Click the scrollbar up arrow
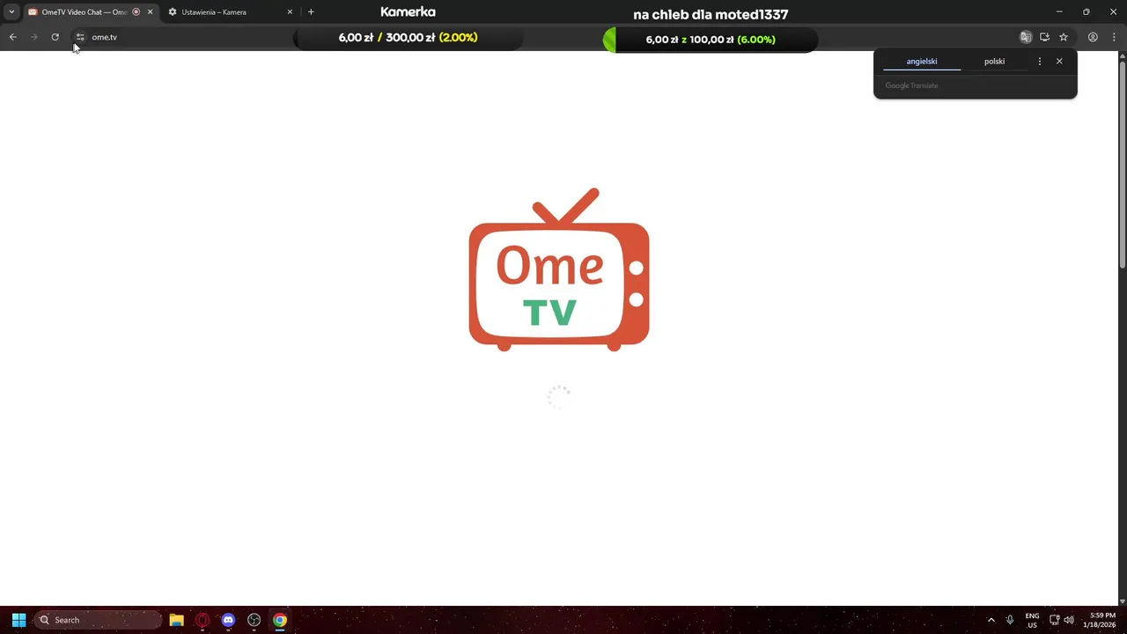Image resolution: width=1127 pixels, height=634 pixels. [x=1122, y=56]
